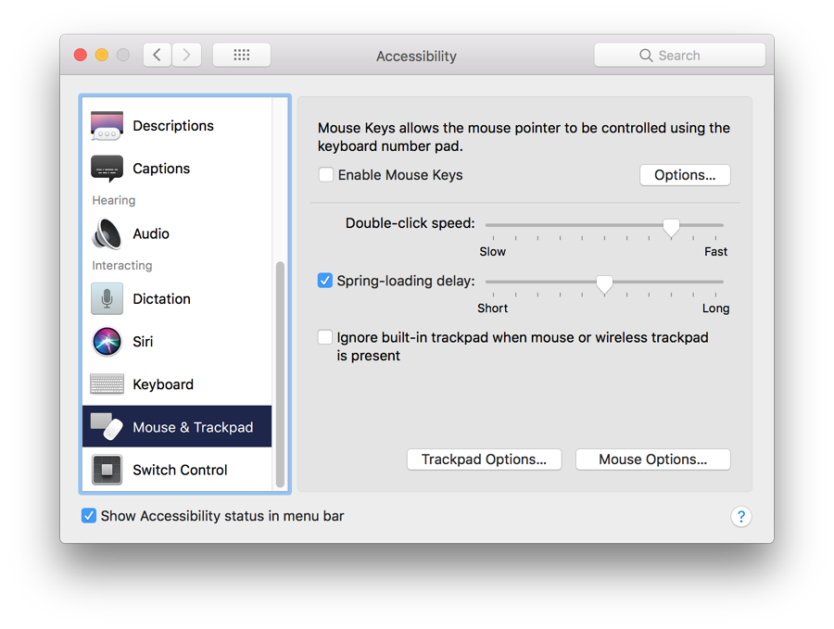Click the magnifying glass search icon
Viewport: 834px width, 629px height.
tap(646, 56)
